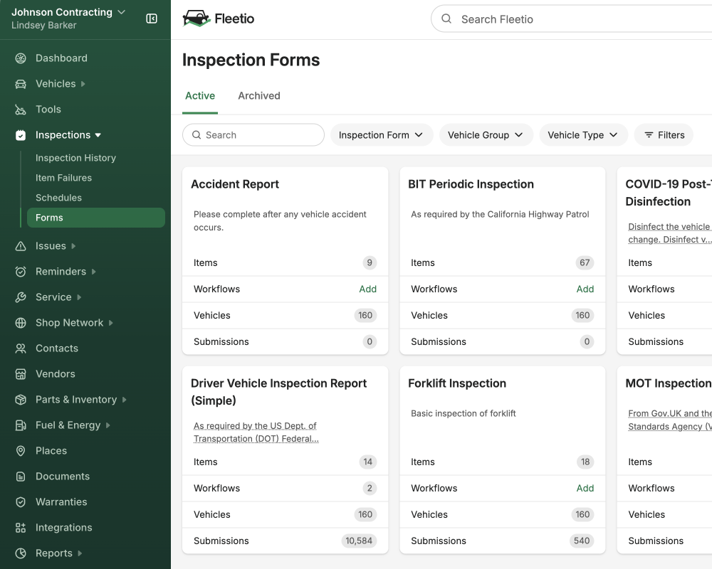
Task: Click the Warranties shield icon
Action: point(21,502)
